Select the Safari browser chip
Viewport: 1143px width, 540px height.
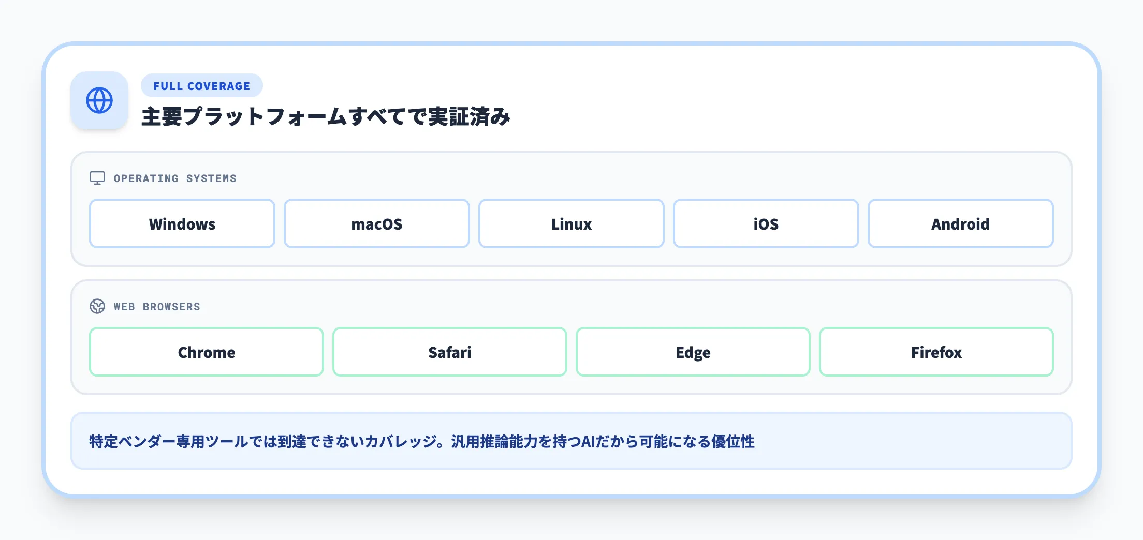449,352
